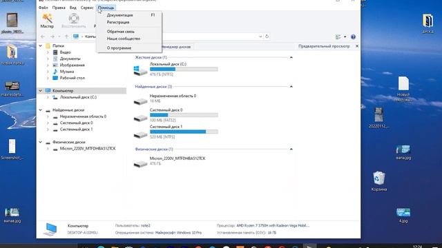Select Системный диск 1 drive icon in main pane
This screenshot has width=442, height=248.
coord(140,134)
